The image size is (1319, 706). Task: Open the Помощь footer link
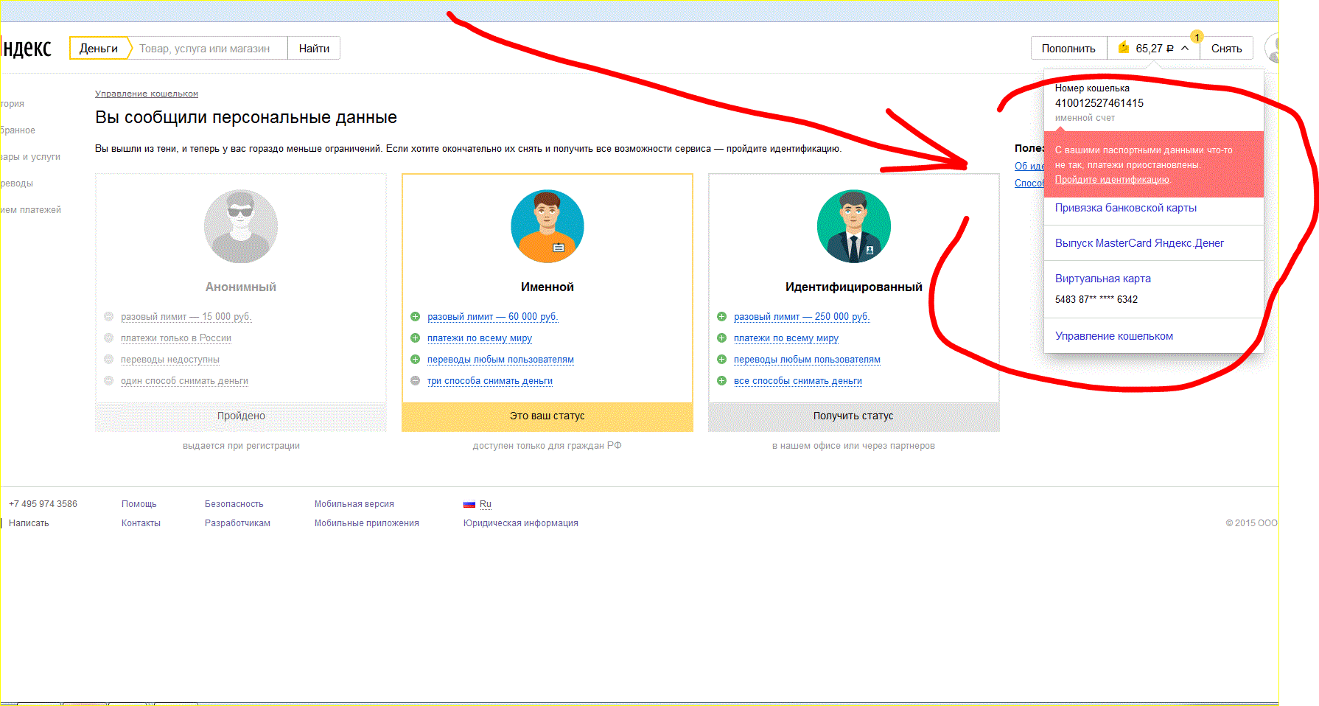(x=139, y=504)
